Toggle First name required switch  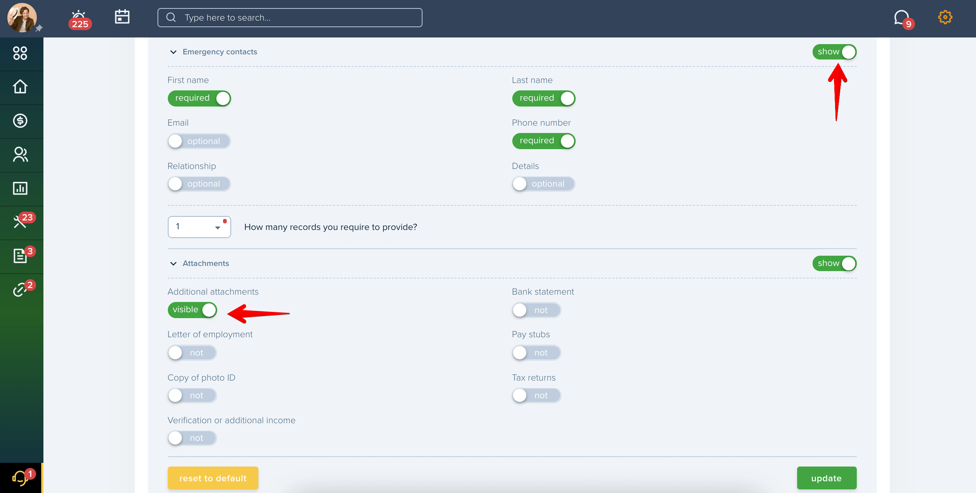pyautogui.click(x=199, y=98)
